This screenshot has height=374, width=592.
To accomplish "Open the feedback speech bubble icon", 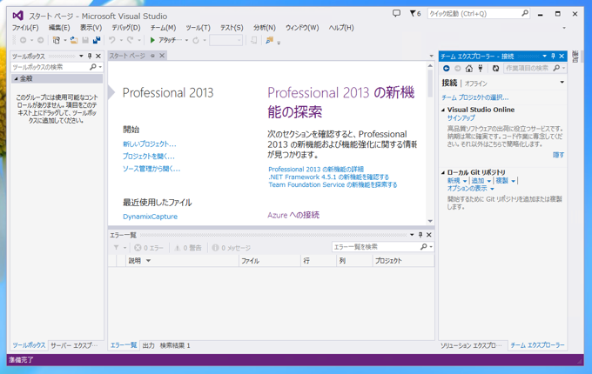I will pyautogui.click(x=396, y=14).
